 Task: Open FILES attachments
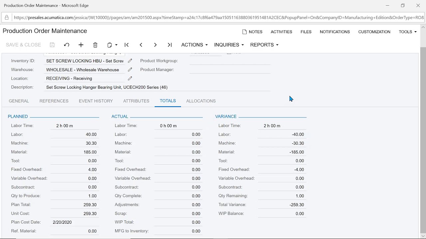point(306,32)
